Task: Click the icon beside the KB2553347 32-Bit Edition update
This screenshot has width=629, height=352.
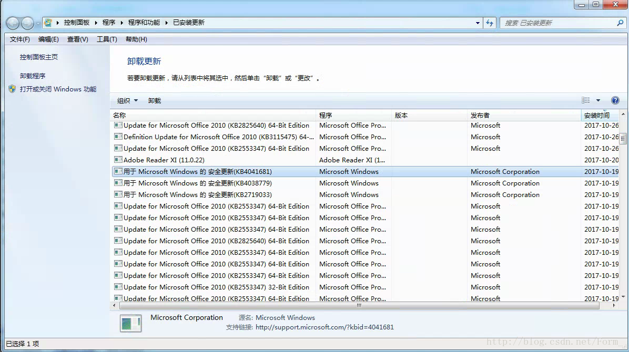Action: pos(118,287)
